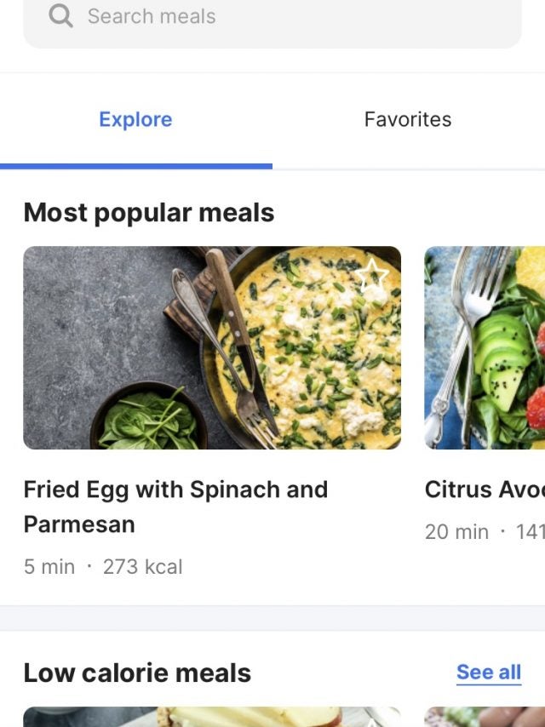Click the blue underline beneath Explore
This screenshot has width=545, height=727.
(x=136, y=166)
